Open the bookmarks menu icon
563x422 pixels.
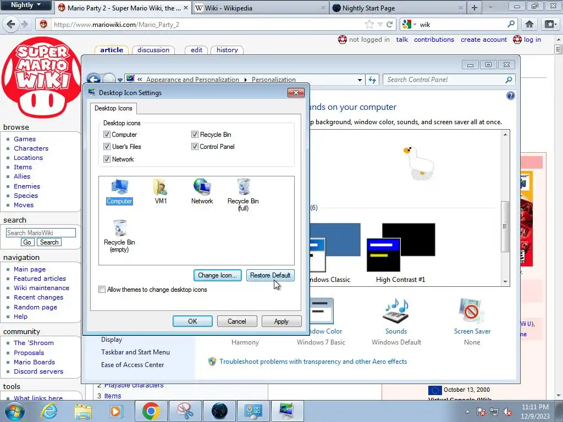pyautogui.click(x=550, y=24)
